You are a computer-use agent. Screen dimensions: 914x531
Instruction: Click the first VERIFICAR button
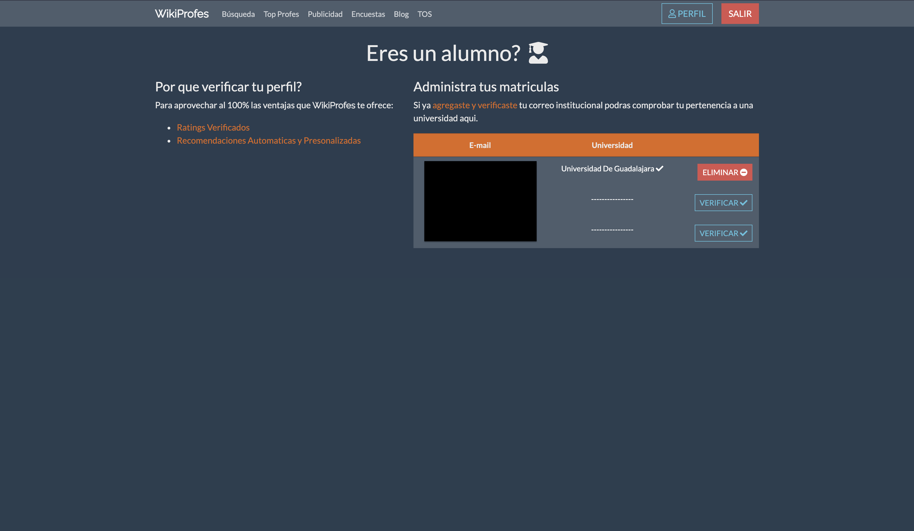pos(724,203)
